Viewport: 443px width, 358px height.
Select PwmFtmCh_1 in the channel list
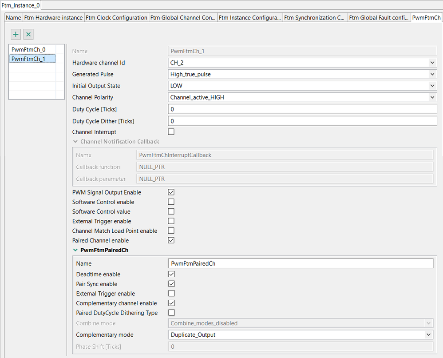click(x=28, y=59)
